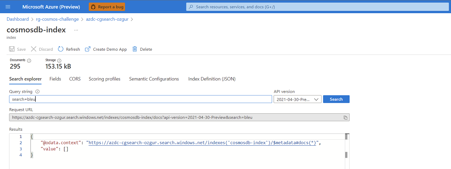Screen dimensions: 451x169
Task: Open azdc-cgsearch-ozgur breadcrumb link
Action: (107, 19)
